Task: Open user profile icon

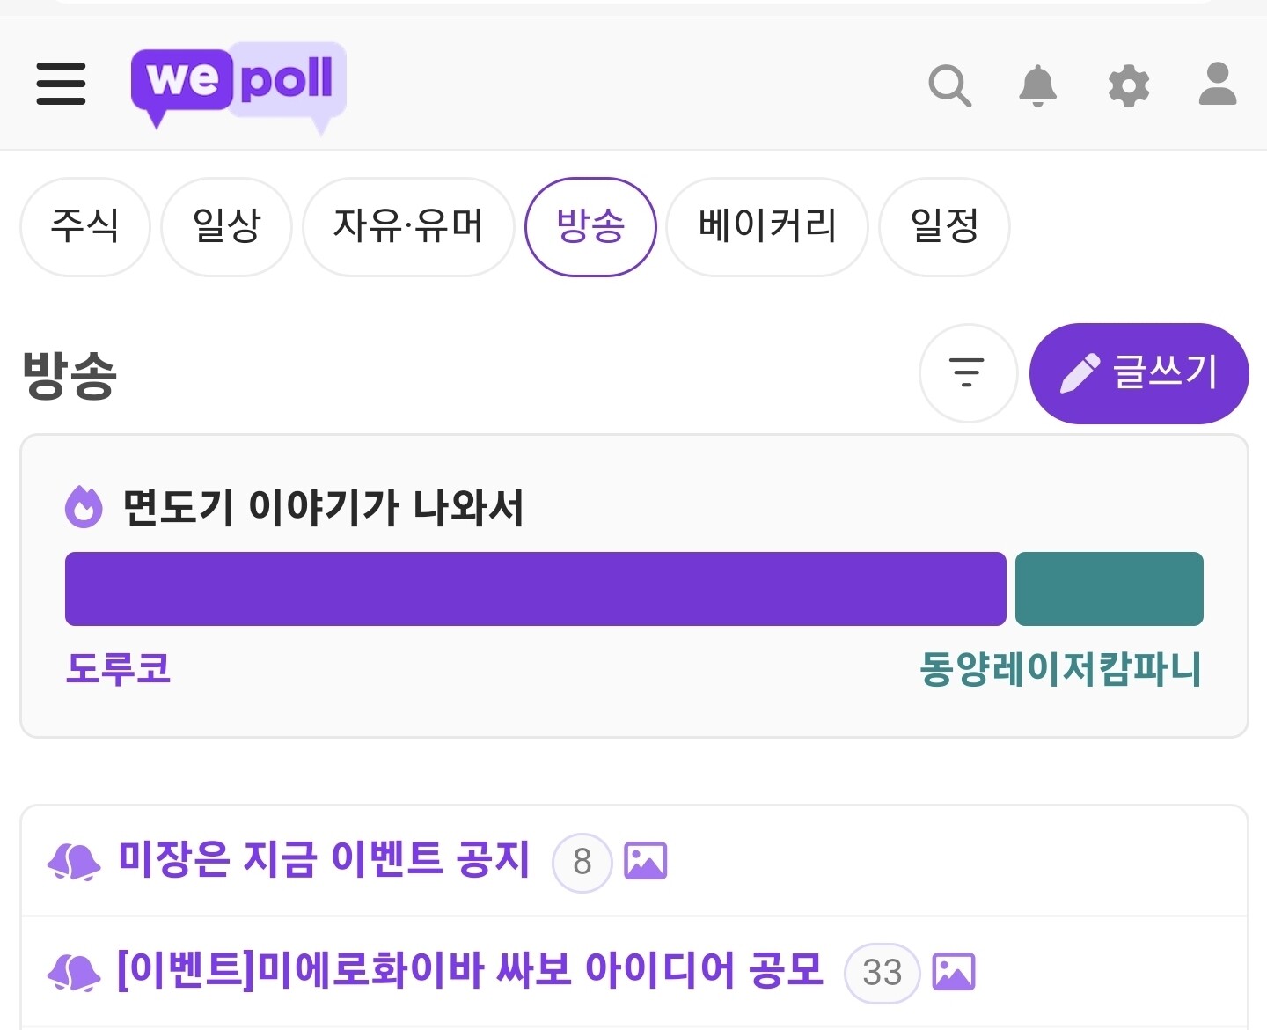Action: pyautogui.click(x=1218, y=84)
